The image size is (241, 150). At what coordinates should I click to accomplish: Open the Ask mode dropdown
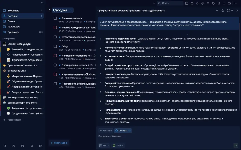(104, 146)
